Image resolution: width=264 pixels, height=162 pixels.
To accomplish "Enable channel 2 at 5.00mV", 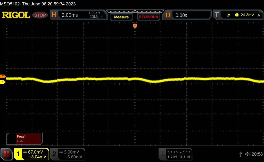I will click(x=68, y=154).
